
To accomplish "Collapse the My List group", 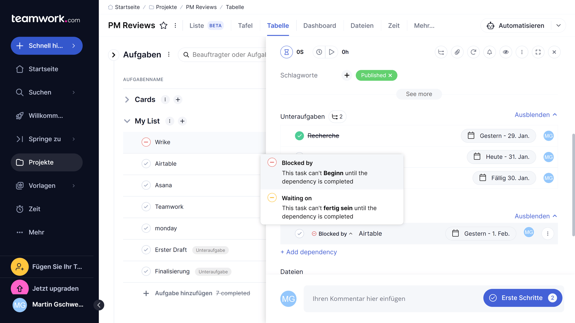I will (127, 121).
